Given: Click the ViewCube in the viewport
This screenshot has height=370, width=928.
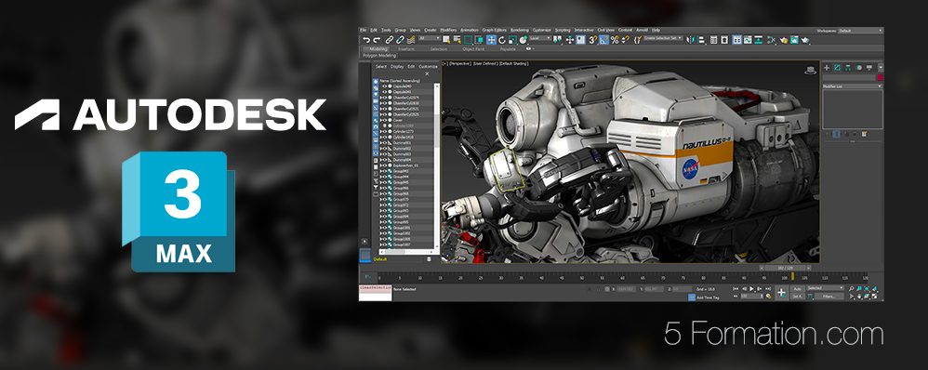Looking at the screenshot, I should pyautogui.click(x=810, y=70).
